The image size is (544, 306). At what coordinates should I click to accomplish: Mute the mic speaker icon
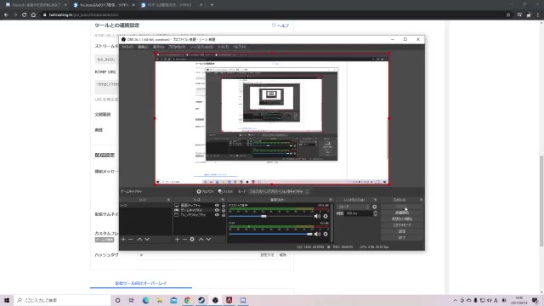[317, 235]
